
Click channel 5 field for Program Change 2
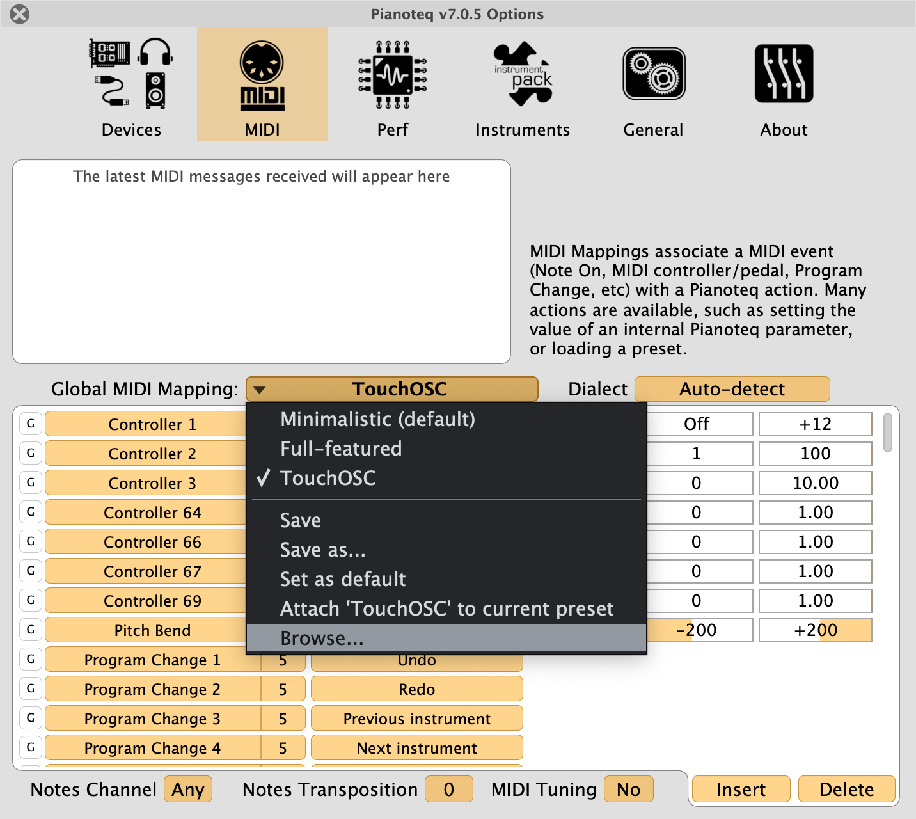click(283, 689)
